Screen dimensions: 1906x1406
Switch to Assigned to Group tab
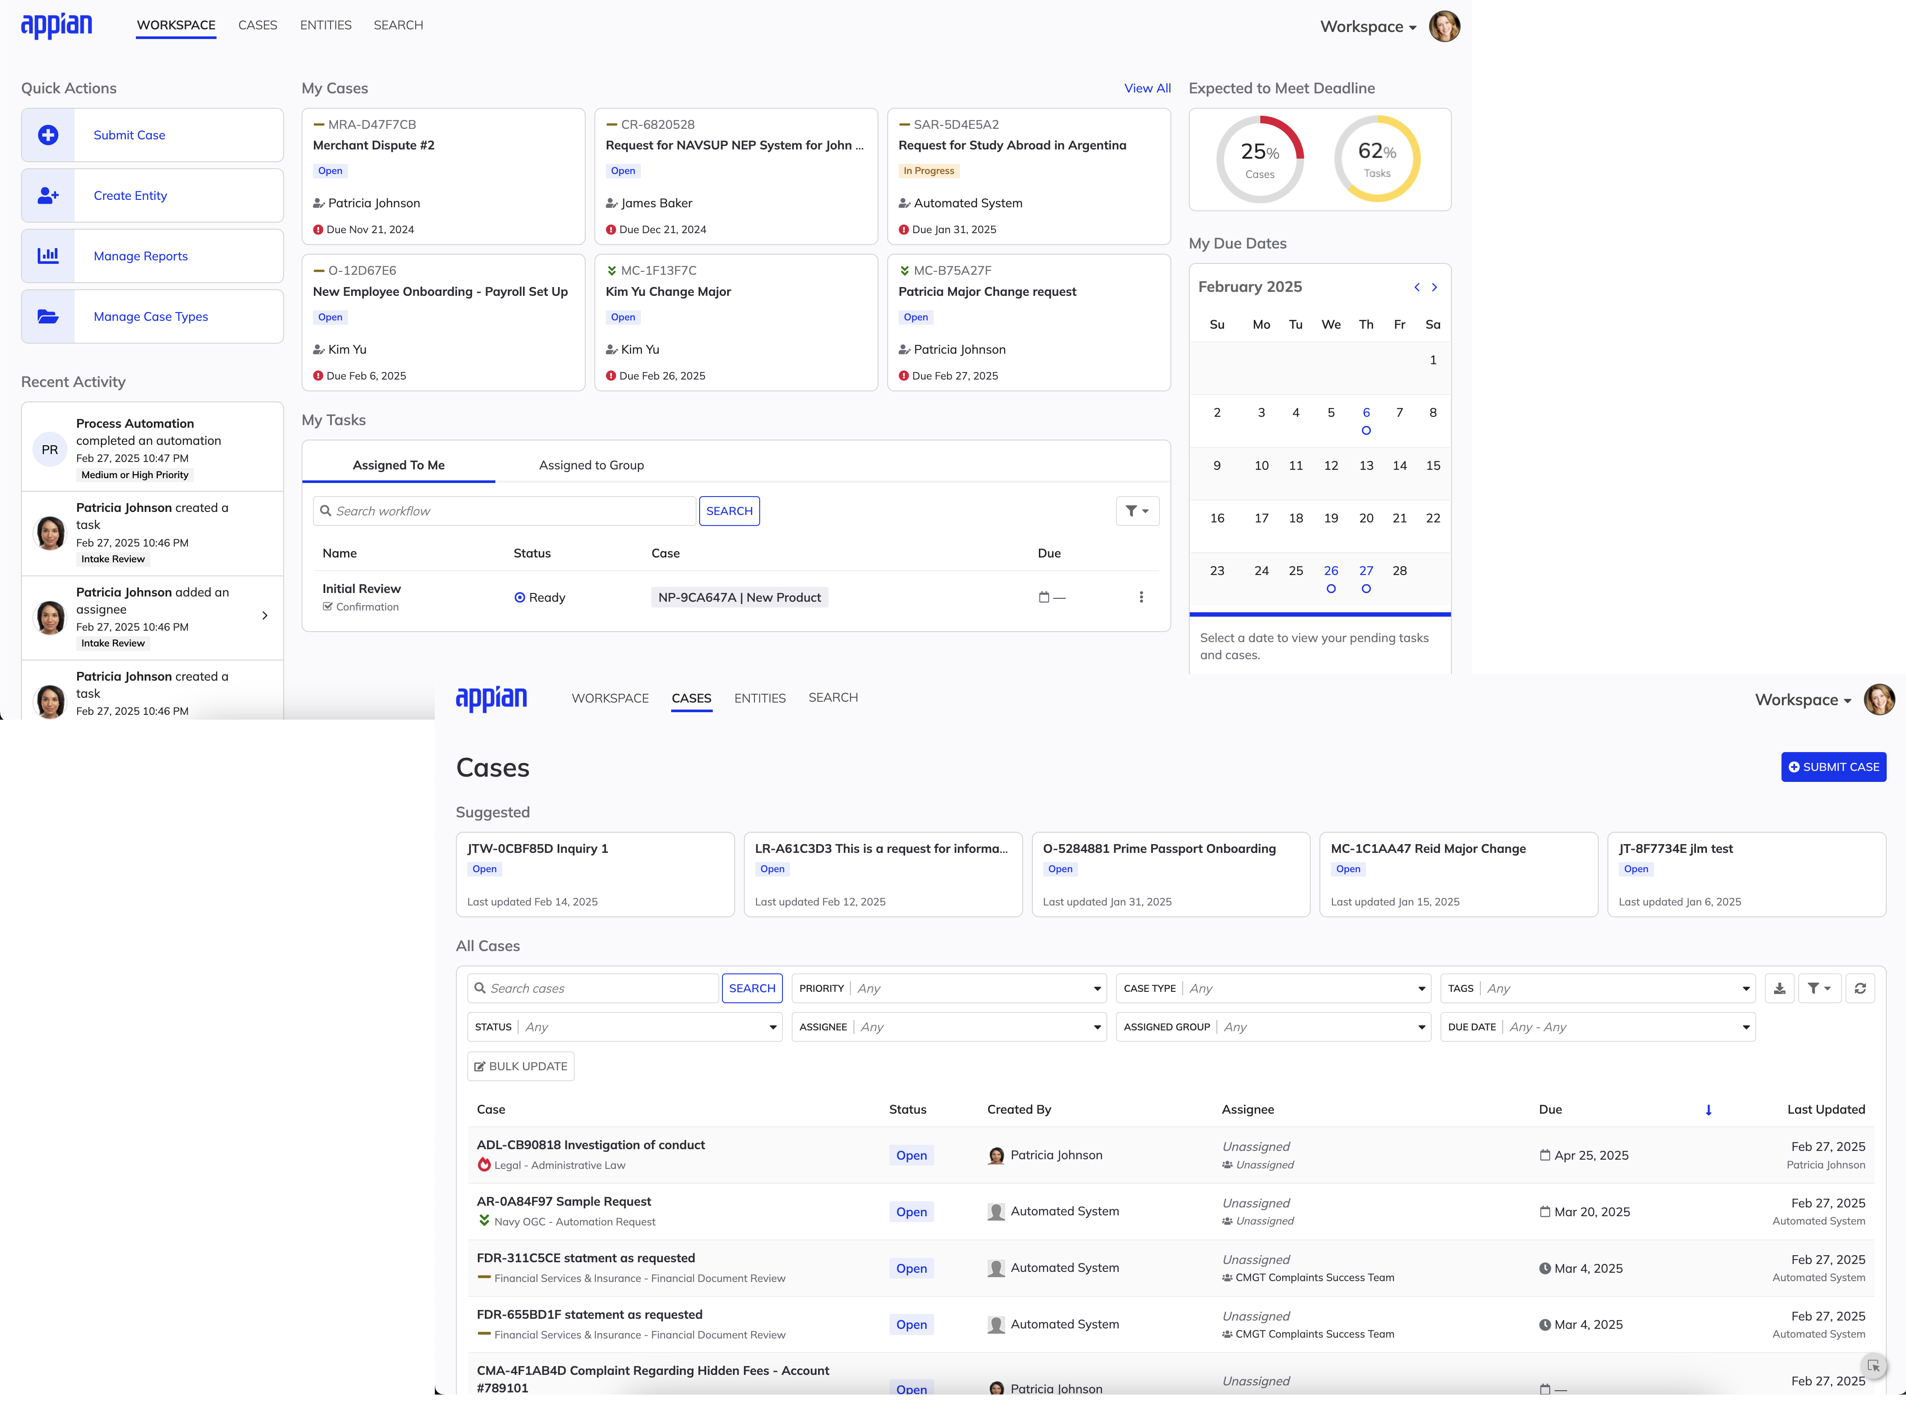point(591,465)
